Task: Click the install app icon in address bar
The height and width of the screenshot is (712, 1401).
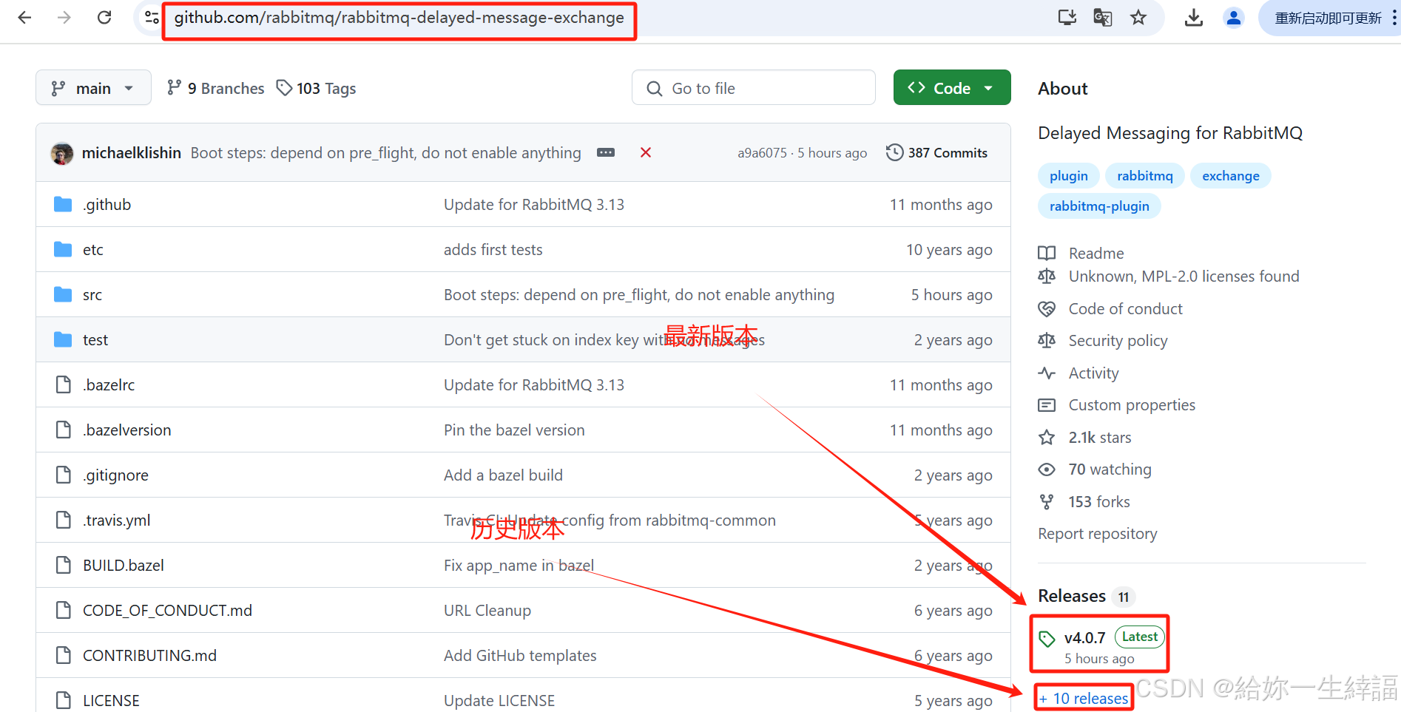Action: [x=1067, y=18]
